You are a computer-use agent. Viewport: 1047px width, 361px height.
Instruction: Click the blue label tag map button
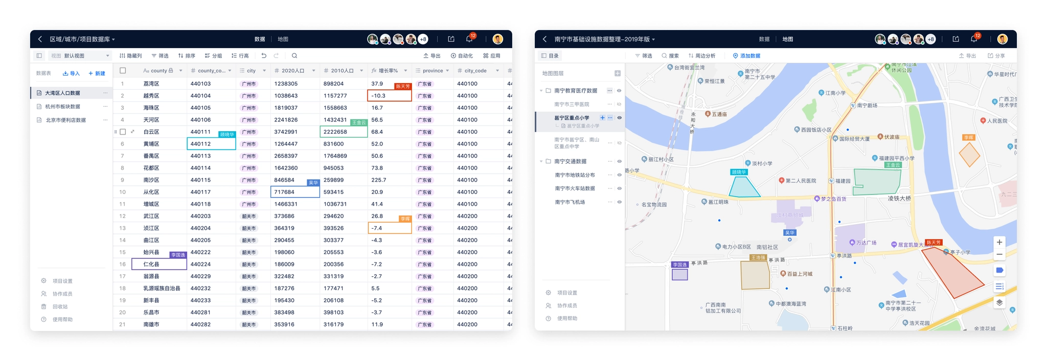(999, 270)
